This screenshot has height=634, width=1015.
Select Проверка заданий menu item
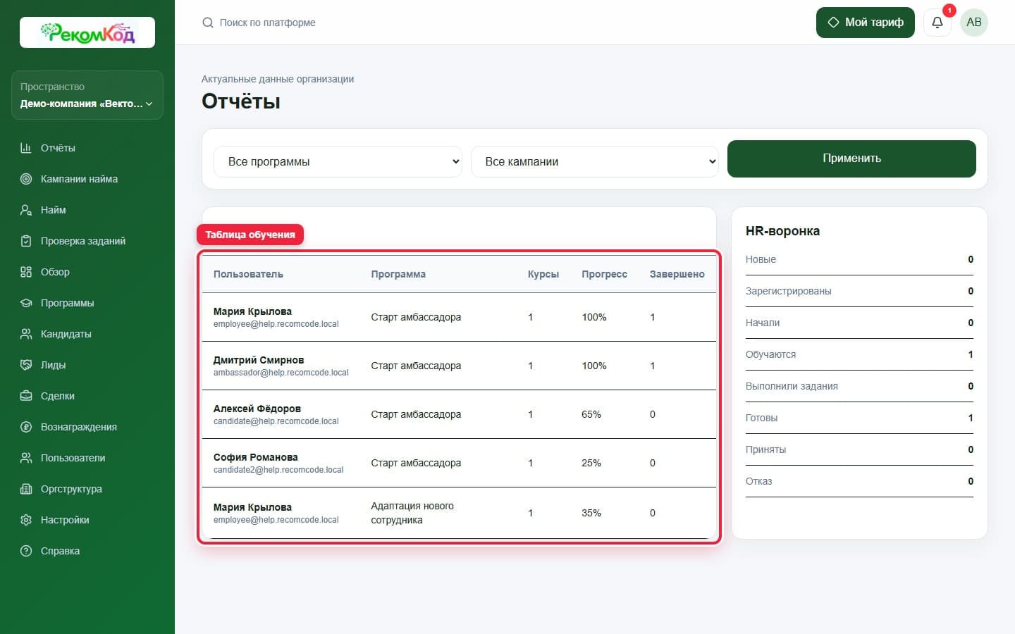(87, 241)
